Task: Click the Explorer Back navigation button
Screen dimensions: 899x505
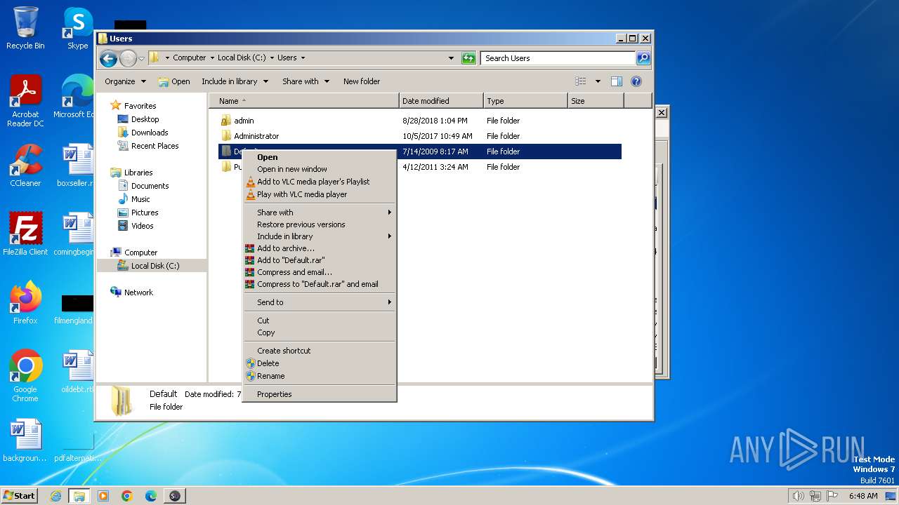Action: pyautogui.click(x=108, y=58)
